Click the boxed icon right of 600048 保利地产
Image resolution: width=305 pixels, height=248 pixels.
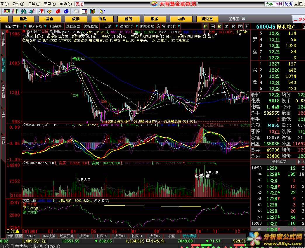[x=304, y=27]
